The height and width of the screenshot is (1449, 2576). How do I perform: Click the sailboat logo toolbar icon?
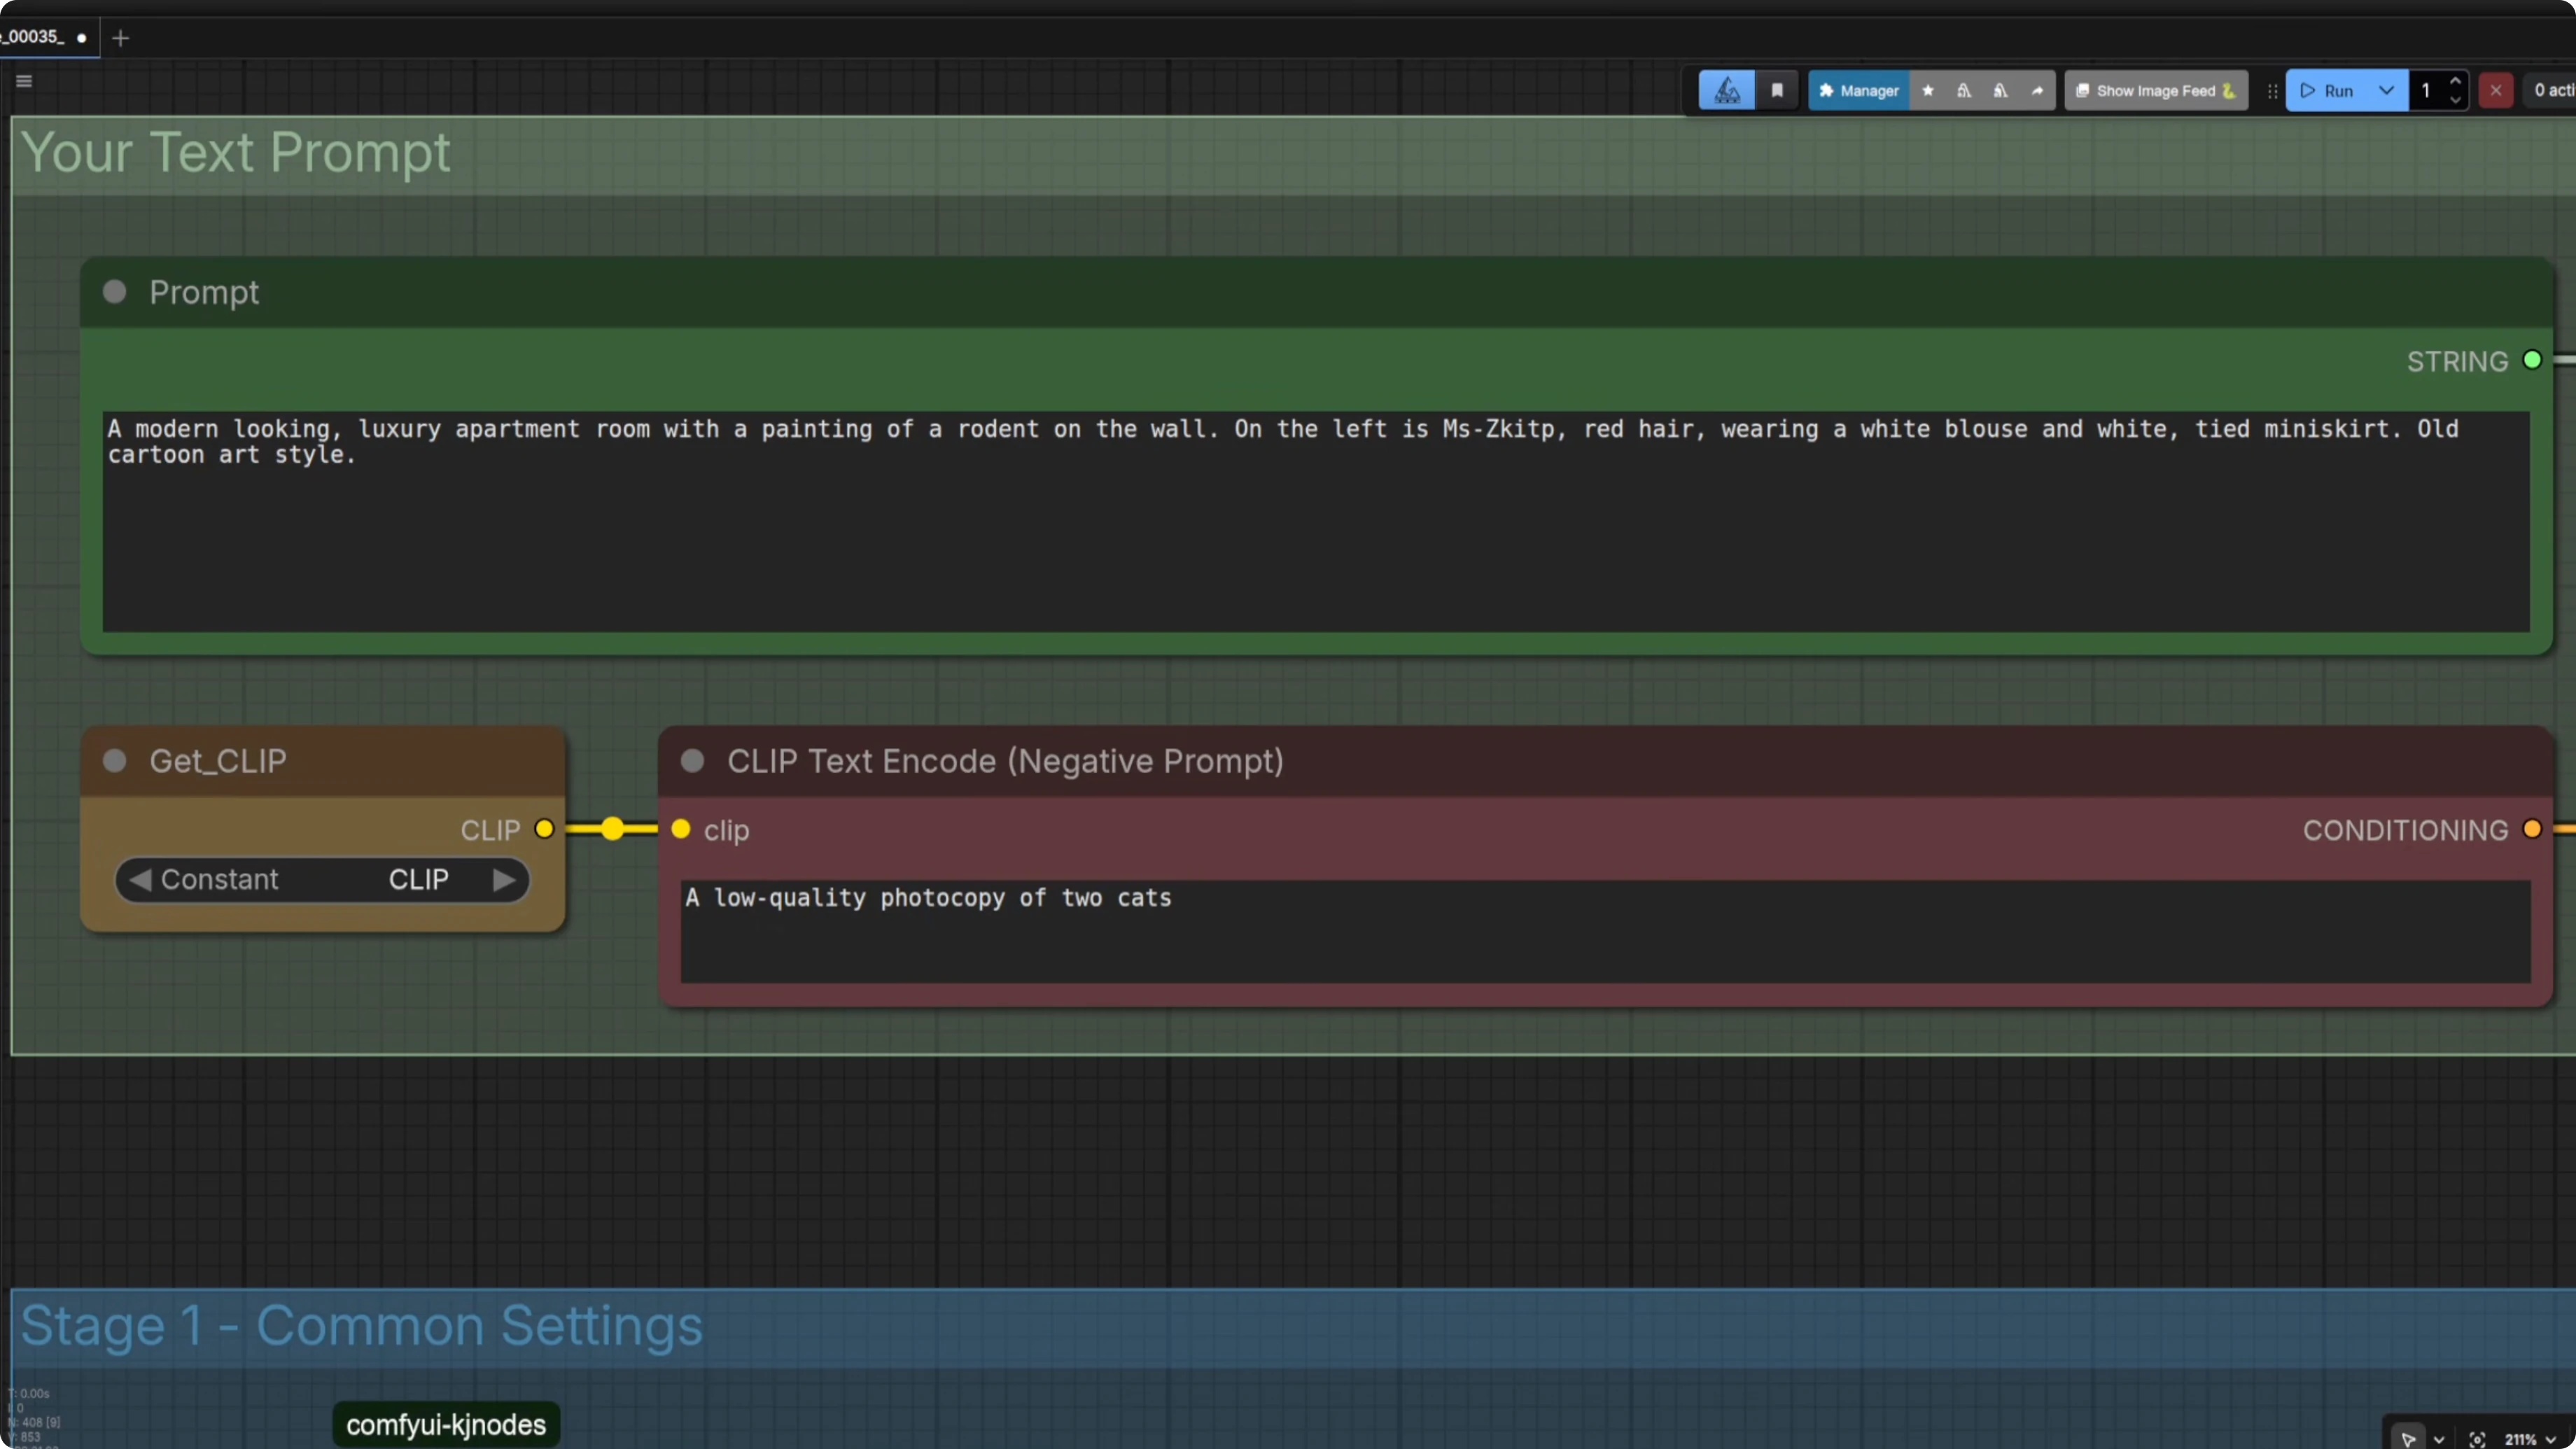1727,90
